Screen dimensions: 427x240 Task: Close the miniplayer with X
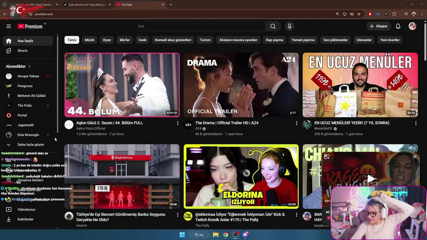pos(415,157)
